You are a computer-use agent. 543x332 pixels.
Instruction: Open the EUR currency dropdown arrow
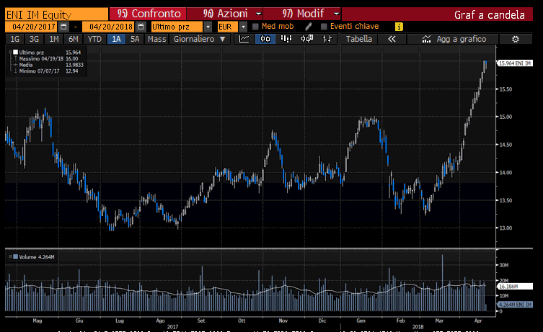[x=244, y=27]
